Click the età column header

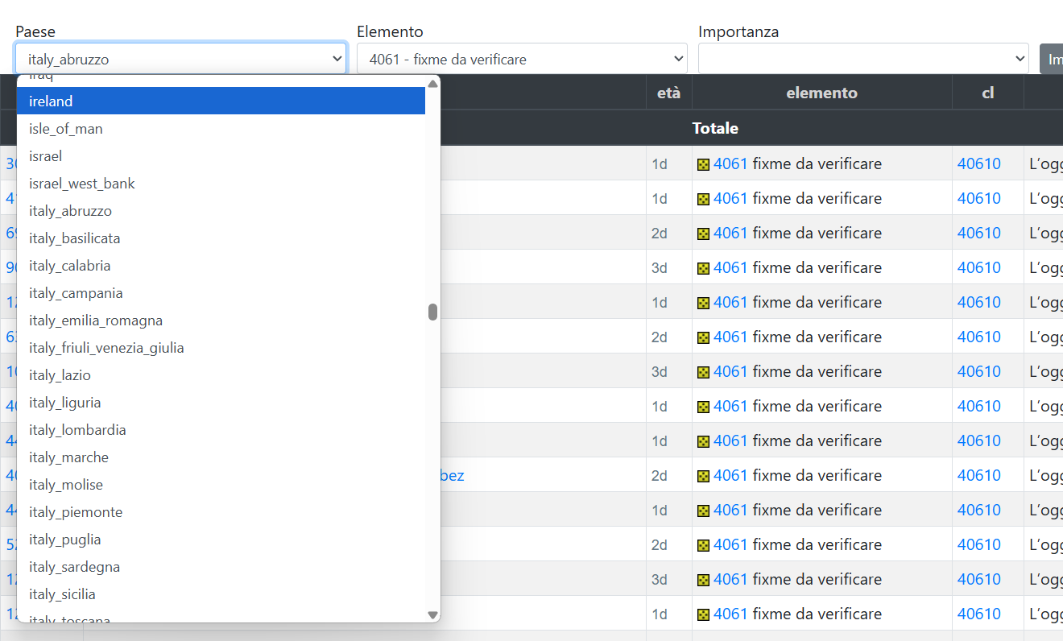tap(668, 93)
